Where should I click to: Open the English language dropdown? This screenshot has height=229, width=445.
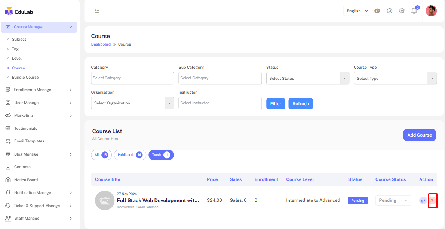(356, 11)
